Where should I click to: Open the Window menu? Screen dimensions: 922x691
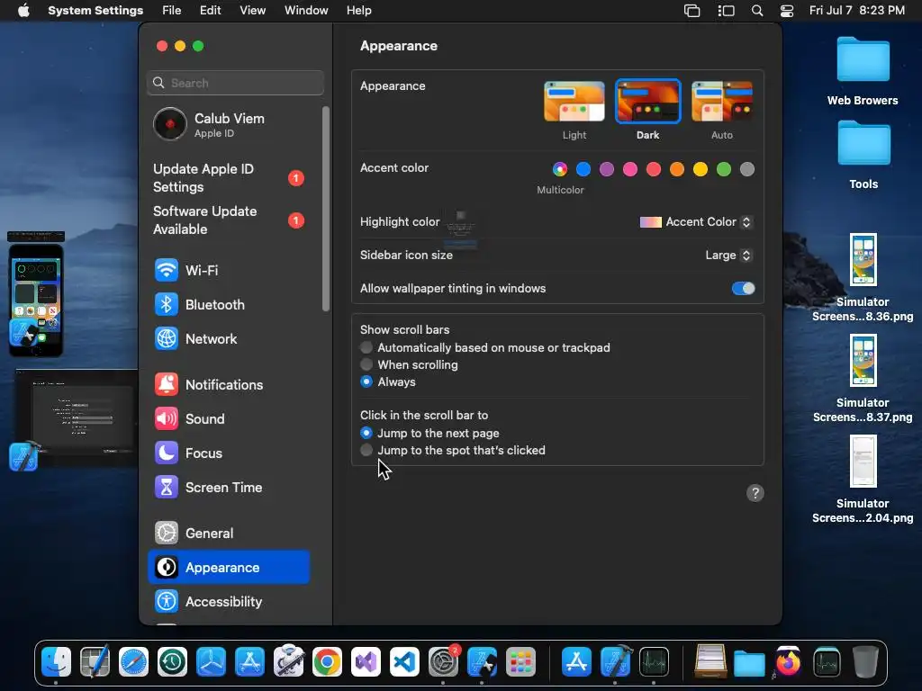point(306,11)
